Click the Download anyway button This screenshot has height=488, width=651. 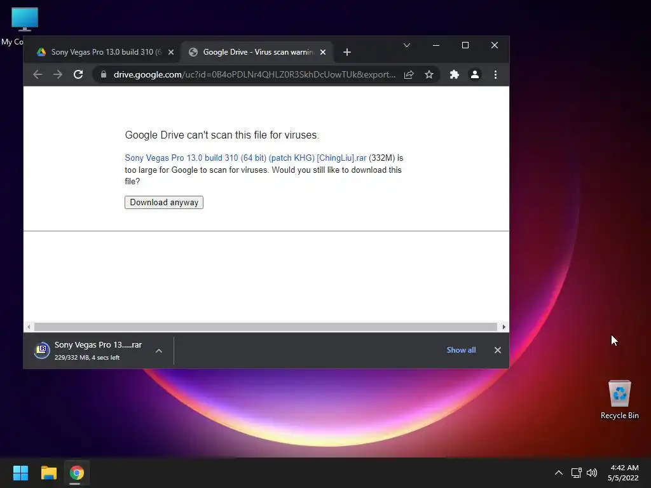coord(164,203)
